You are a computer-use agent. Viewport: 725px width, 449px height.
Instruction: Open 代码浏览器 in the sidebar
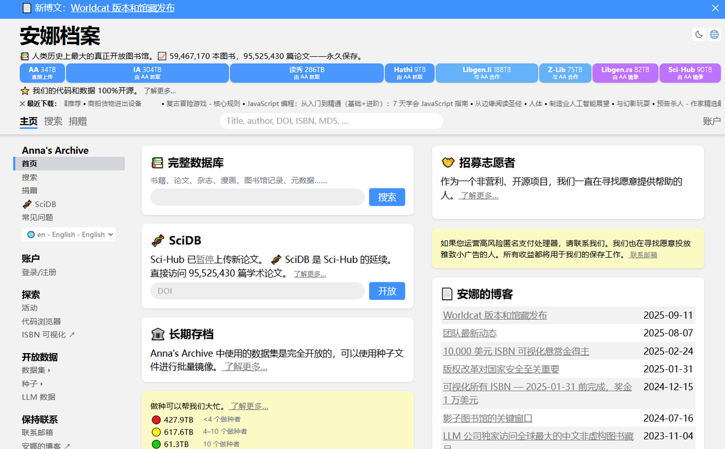click(41, 321)
